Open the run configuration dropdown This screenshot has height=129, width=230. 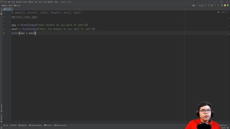[x=202, y=5]
